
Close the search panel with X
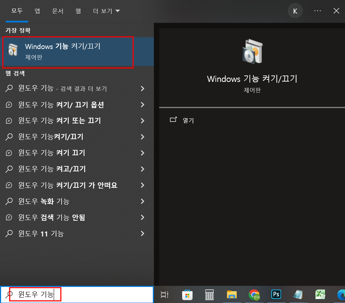point(336,11)
